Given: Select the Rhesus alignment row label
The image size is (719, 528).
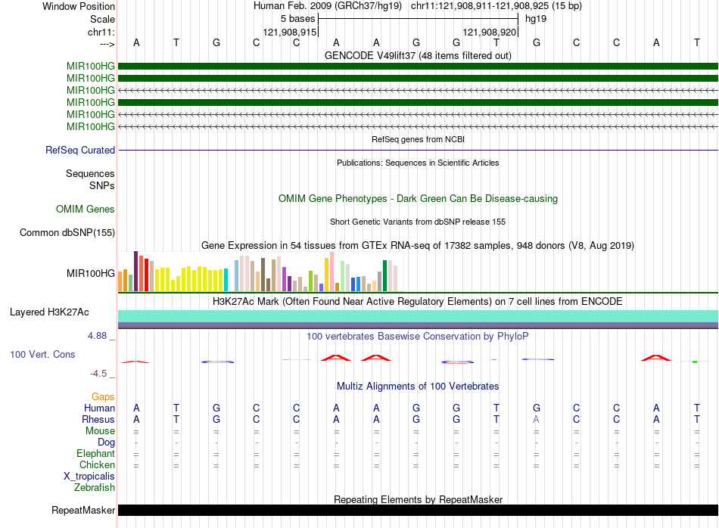Looking at the screenshot, I should click(x=98, y=419).
